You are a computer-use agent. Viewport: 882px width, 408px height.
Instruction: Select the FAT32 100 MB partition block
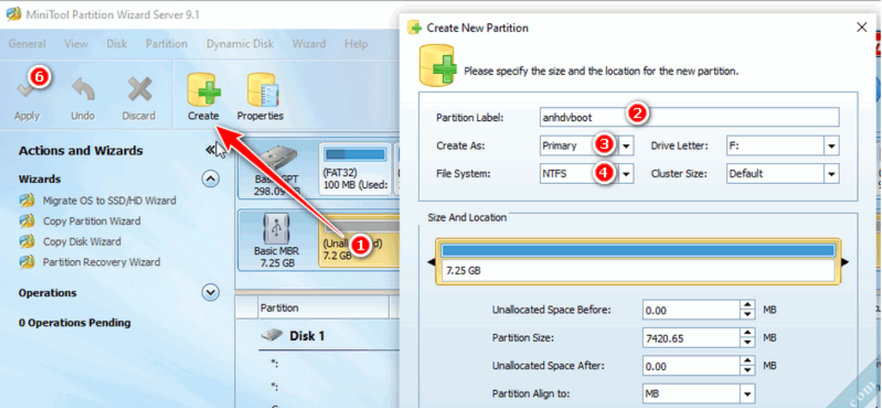pyautogui.click(x=354, y=170)
